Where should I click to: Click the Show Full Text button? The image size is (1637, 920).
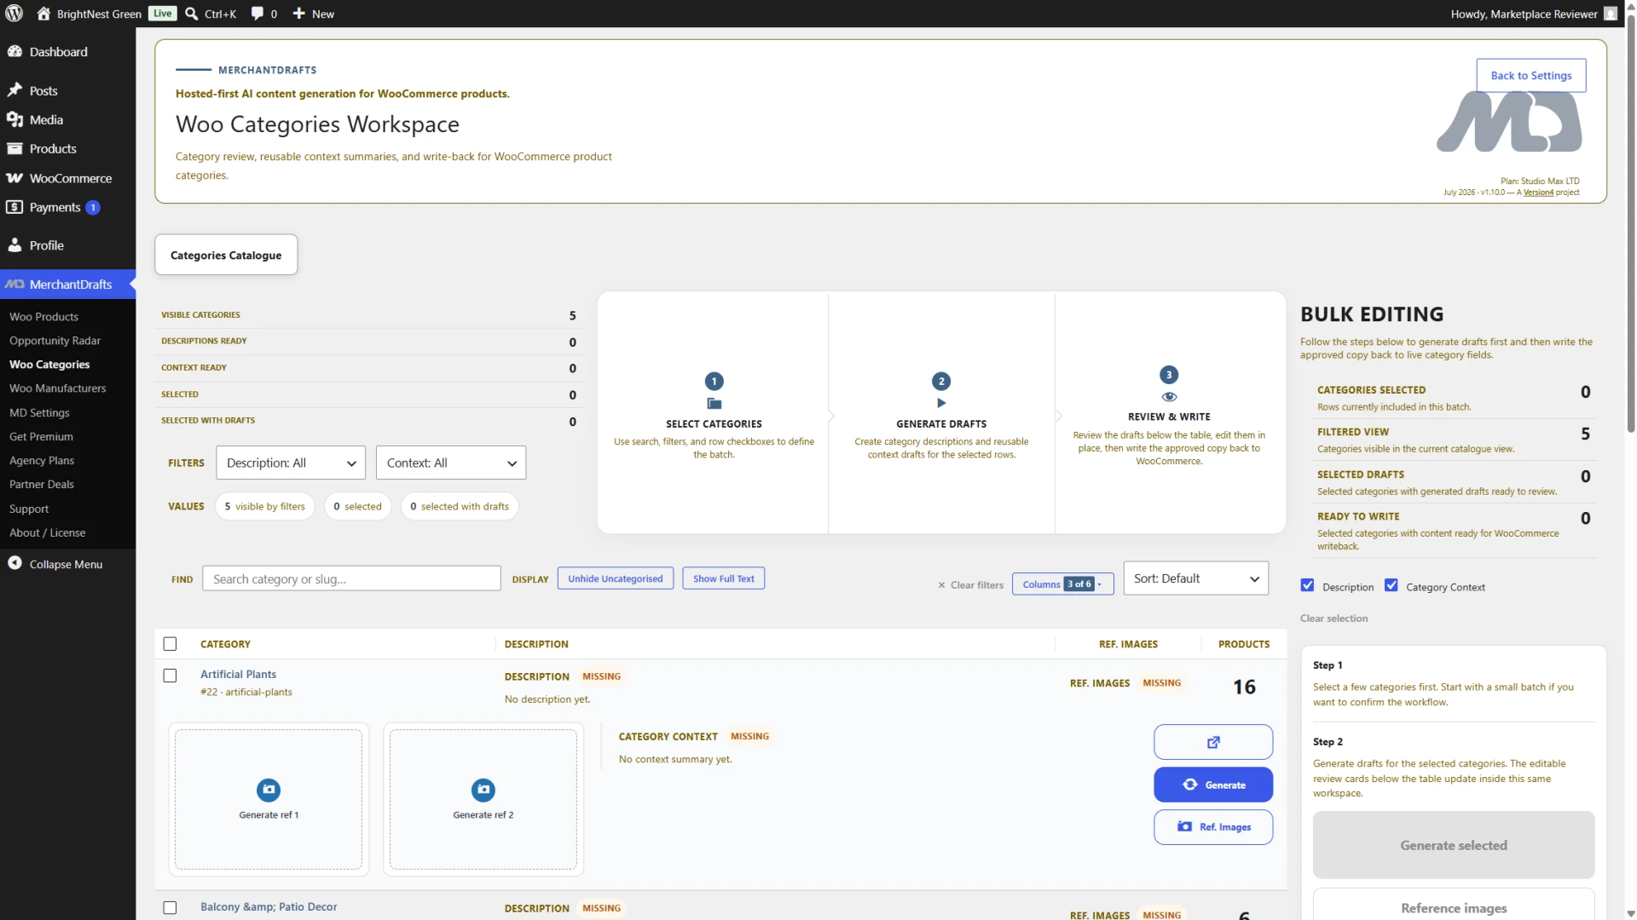click(723, 578)
